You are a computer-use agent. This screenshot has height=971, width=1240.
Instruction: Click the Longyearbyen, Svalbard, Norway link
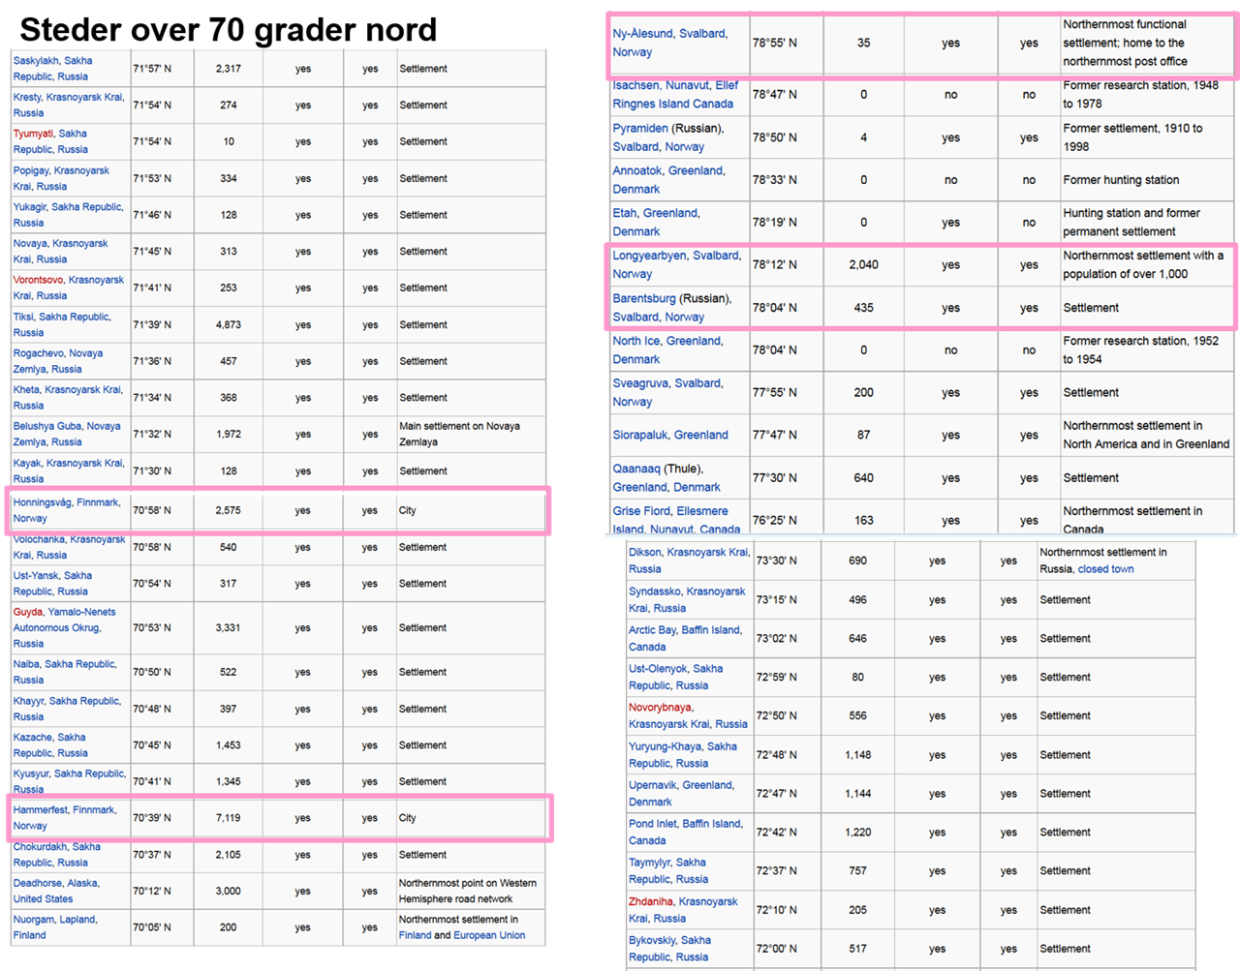click(x=676, y=264)
